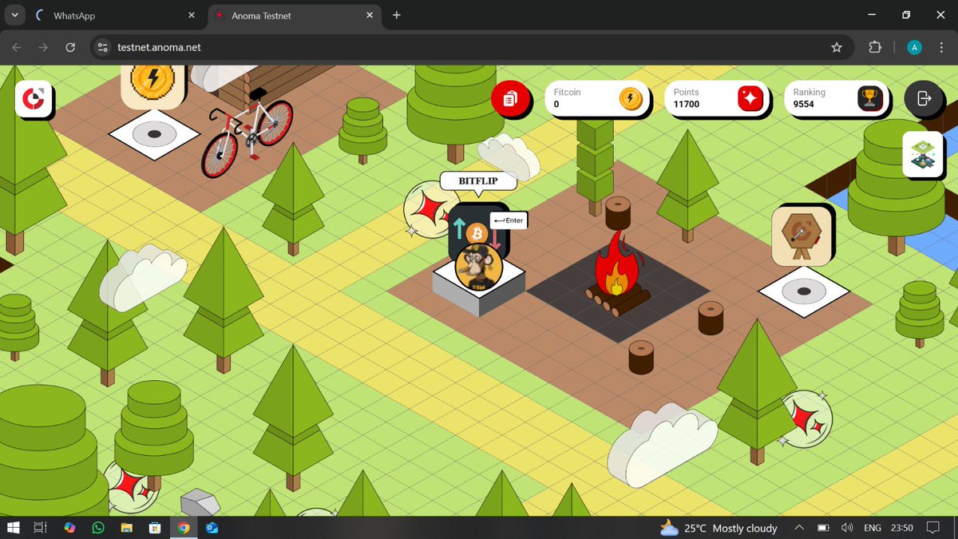
Task: Click the red sparkle icon in the Points counter
Action: click(x=751, y=98)
